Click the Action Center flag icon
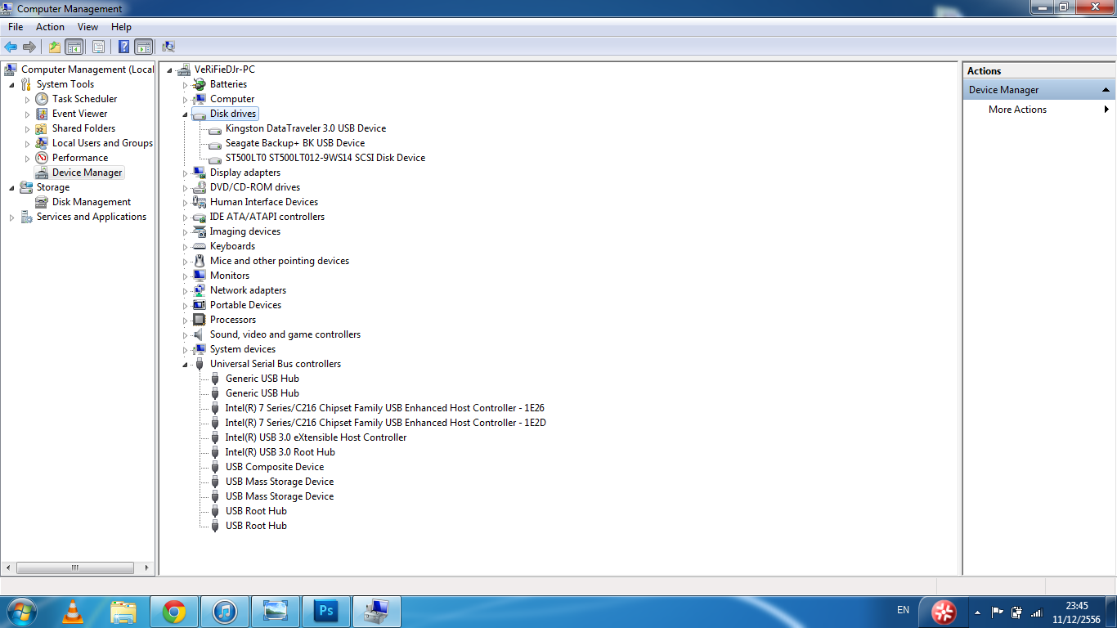The height and width of the screenshot is (628, 1117). click(x=997, y=612)
